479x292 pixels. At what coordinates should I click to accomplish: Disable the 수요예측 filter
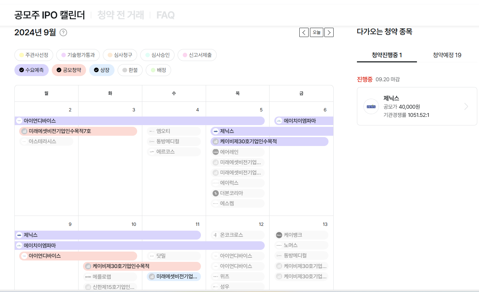point(31,70)
